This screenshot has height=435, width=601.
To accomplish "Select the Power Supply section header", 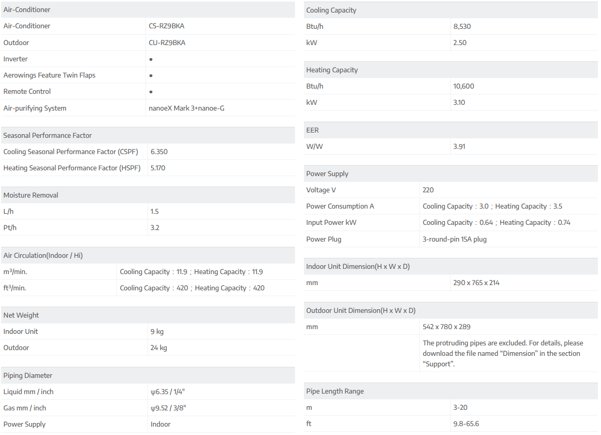I will click(328, 173).
